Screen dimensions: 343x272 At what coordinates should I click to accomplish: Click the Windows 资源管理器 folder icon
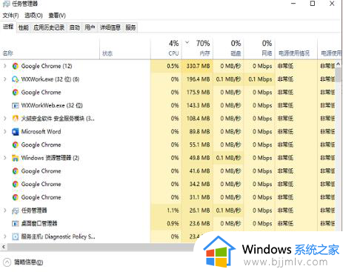pos(16,158)
